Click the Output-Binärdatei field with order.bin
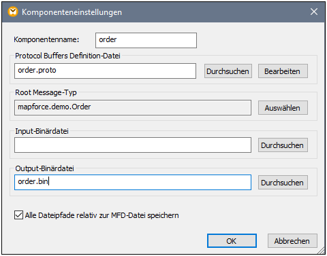 point(133,182)
